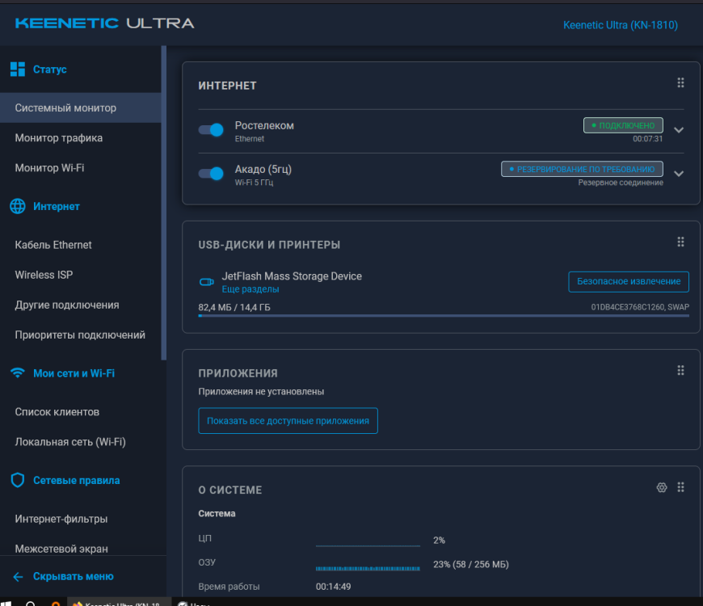Image resolution: width=703 pixels, height=606 pixels.
Task: Select Мои сети и Wi-Fi section heading
Action: point(74,373)
